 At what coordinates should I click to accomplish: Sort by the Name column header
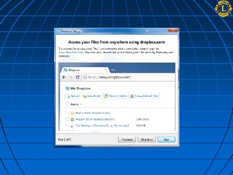(x=76, y=104)
